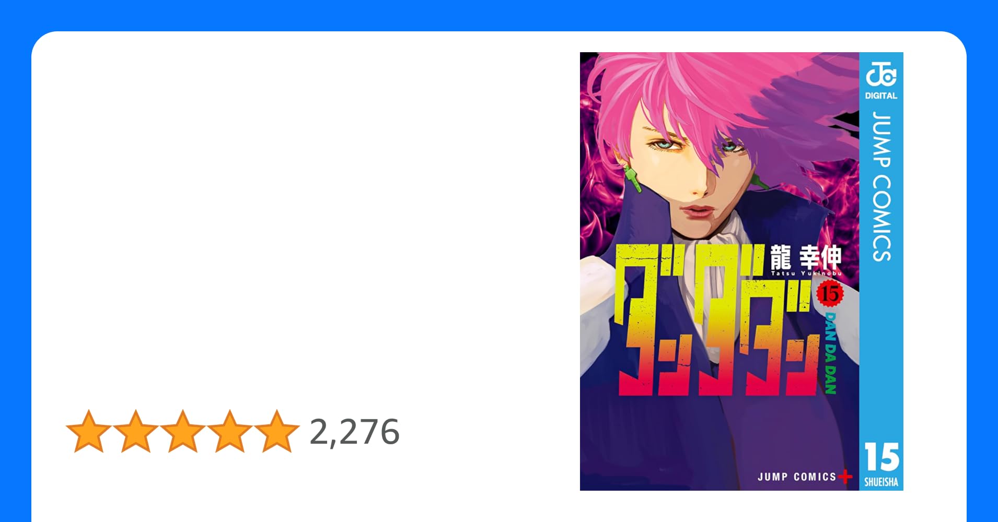The width and height of the screenshot is (998, 522).
Task: Click the fourth orange rating star
Action: tap(229, 431)
